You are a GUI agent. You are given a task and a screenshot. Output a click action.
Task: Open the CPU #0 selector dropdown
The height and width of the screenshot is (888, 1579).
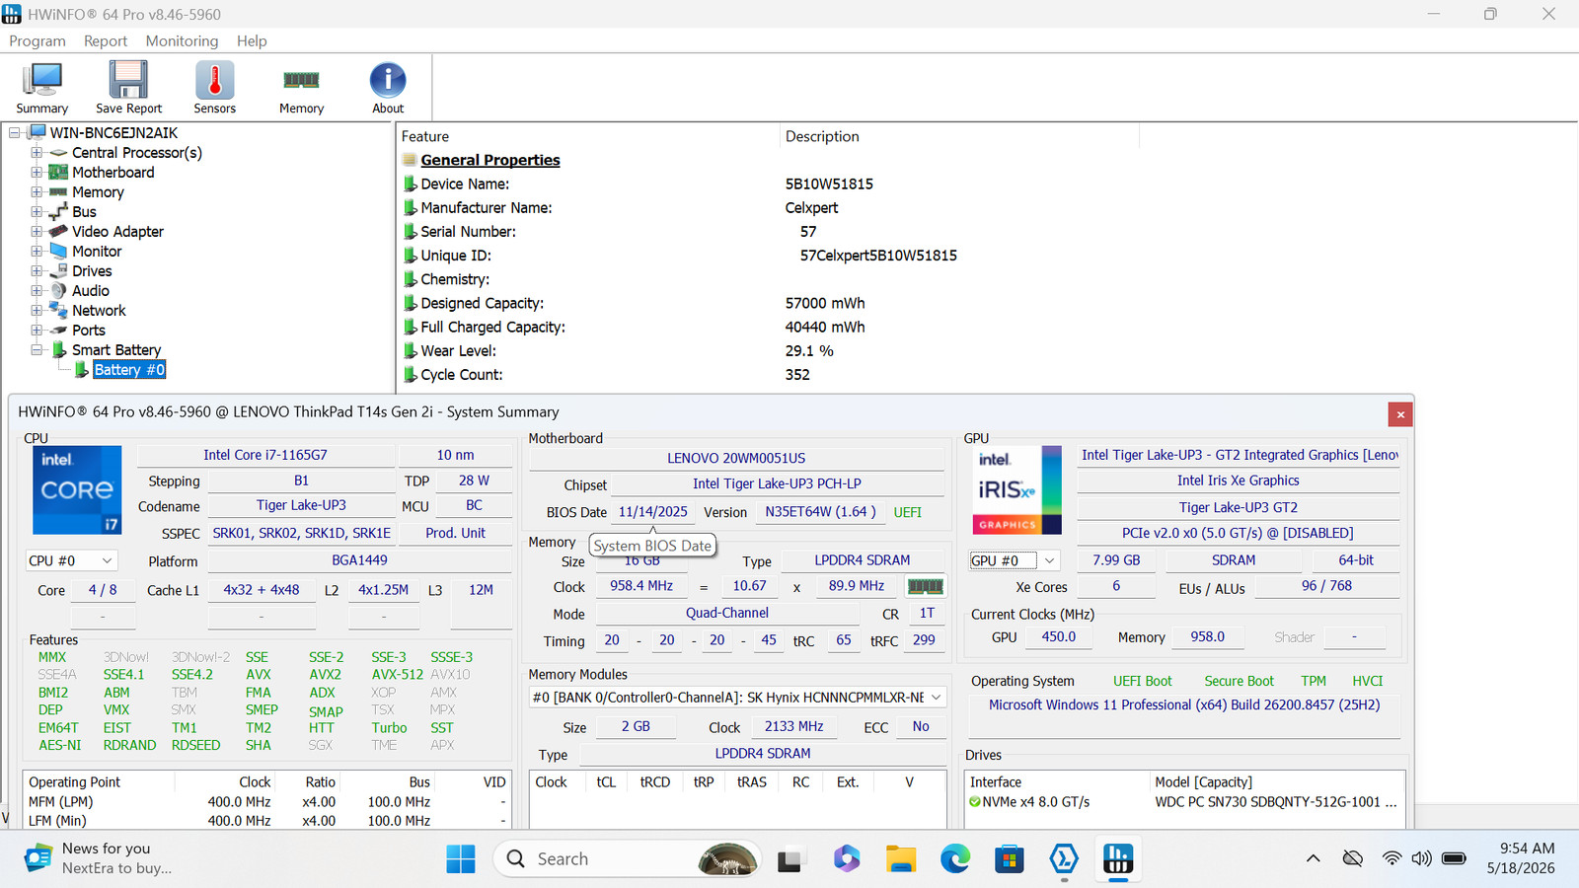point(71,560)
